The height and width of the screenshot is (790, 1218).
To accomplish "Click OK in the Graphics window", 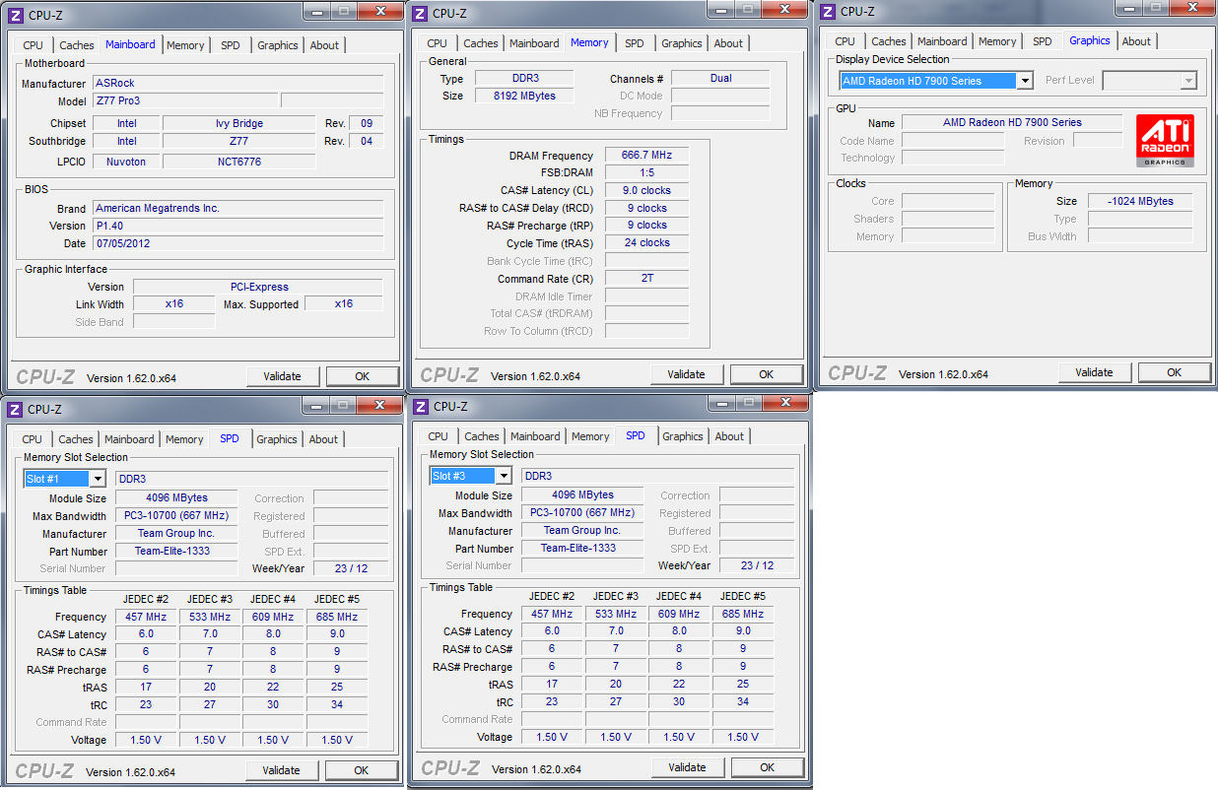I will (1174, 372).
